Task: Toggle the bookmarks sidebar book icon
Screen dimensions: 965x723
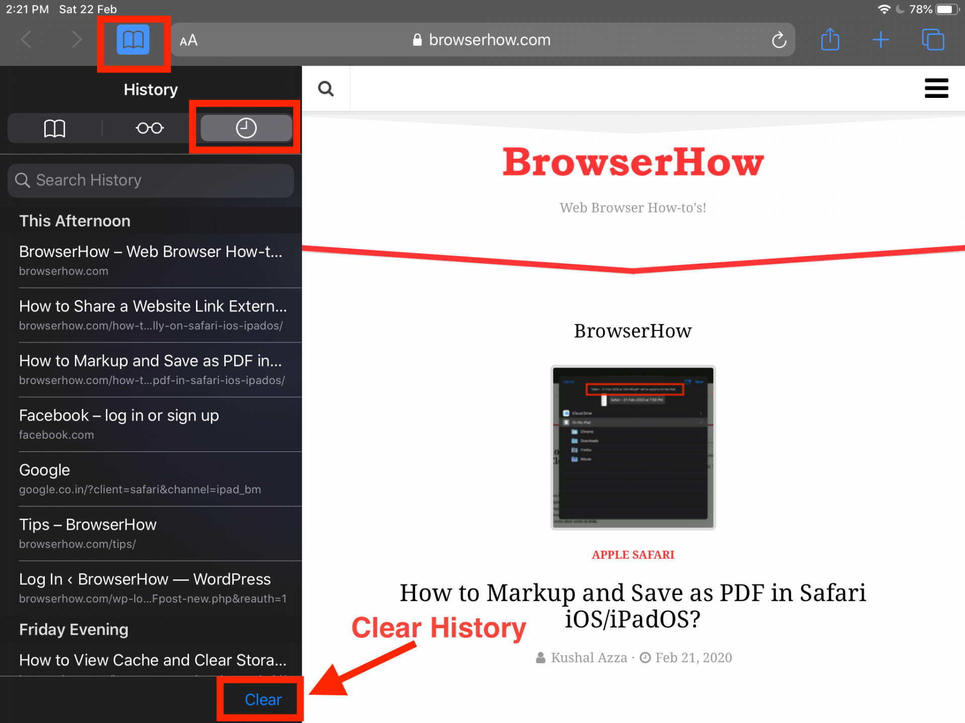Action: pyautogui.click(x=133, y=40)
